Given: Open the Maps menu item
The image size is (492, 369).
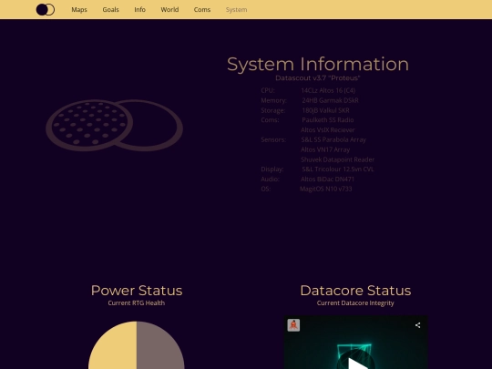Looking at the screenshot, I should click(x=79, y=10).
